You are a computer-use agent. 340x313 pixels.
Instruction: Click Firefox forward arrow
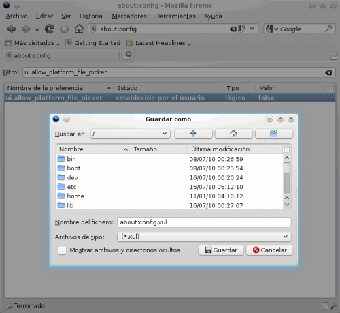click(27, 29)
